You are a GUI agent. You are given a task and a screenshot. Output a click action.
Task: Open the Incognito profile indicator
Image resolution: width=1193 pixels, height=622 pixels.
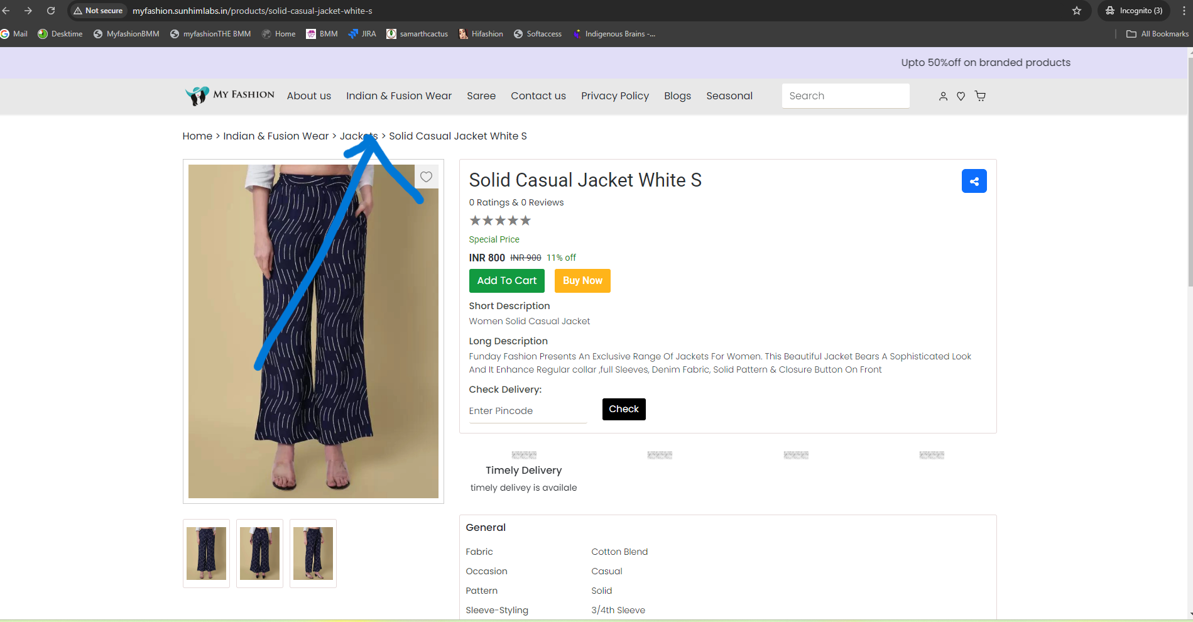[x=1134, y=11]
